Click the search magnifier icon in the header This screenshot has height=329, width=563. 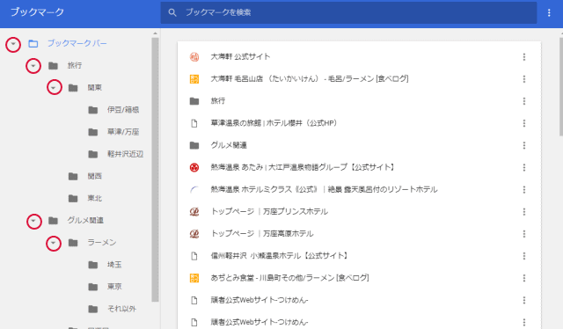click(x=172, y=12)
